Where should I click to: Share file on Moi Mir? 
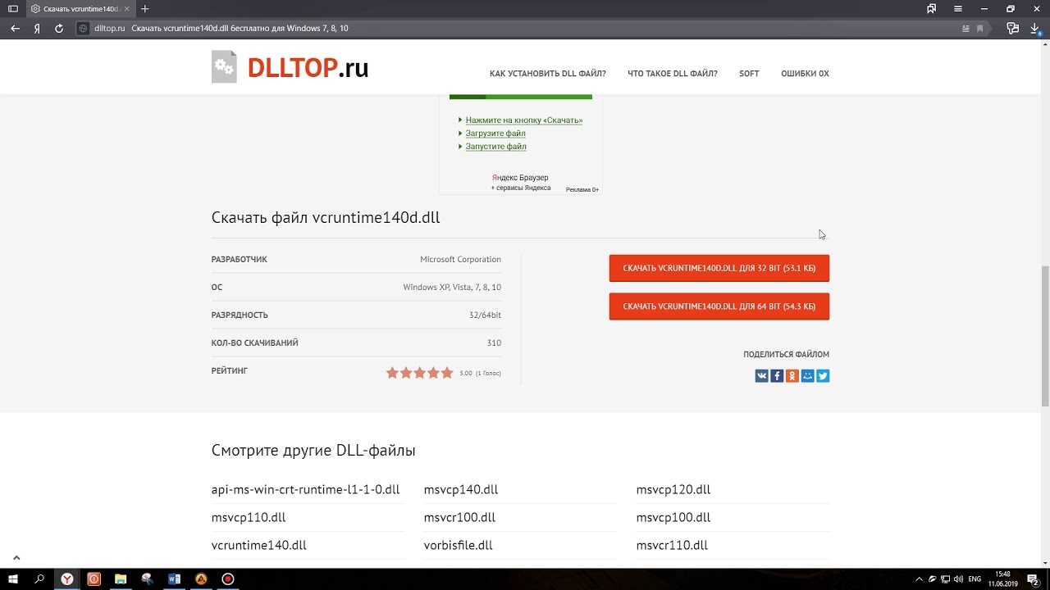[807, 376]
